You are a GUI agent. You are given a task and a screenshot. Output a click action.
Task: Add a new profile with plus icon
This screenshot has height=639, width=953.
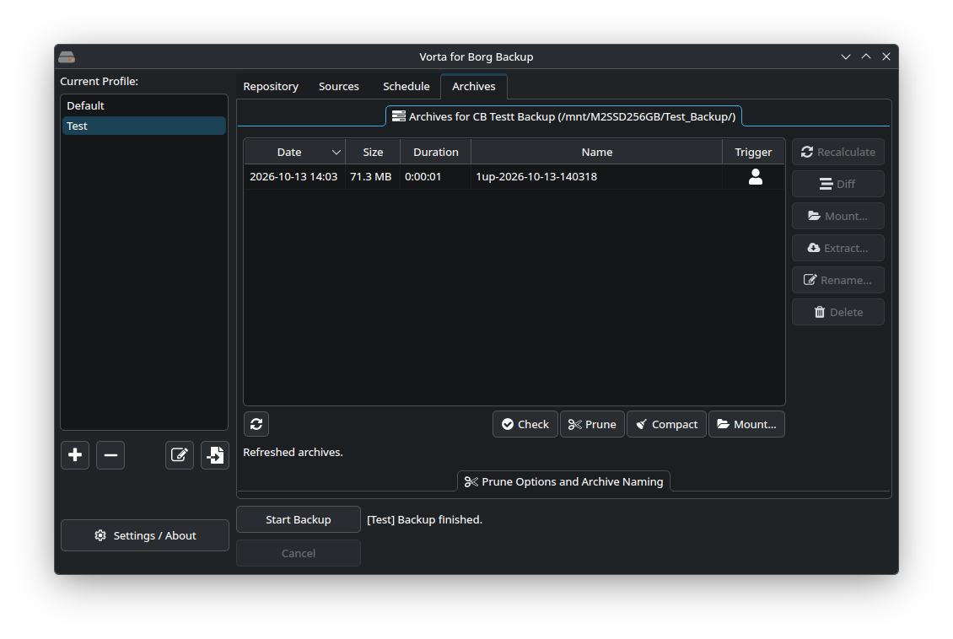tap(75, 455)
